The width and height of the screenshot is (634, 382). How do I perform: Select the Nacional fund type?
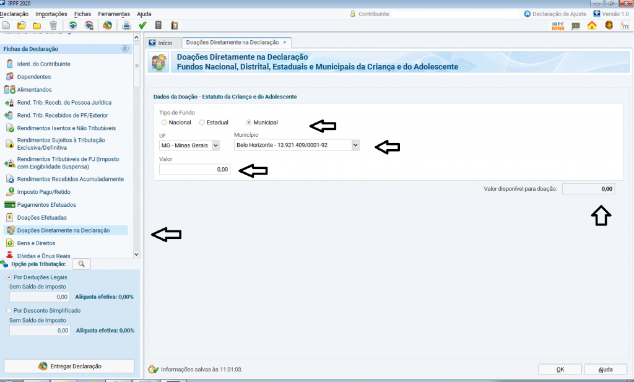tap(165, 123)
